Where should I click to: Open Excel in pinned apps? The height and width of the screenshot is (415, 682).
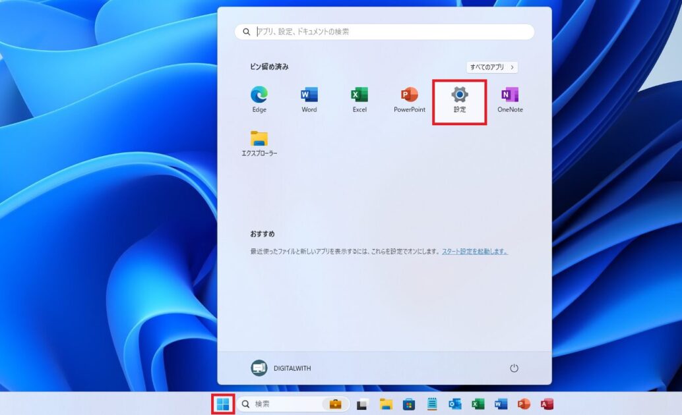[359, 100]
